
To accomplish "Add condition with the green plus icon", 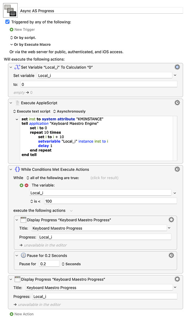I will pos(21,185).
